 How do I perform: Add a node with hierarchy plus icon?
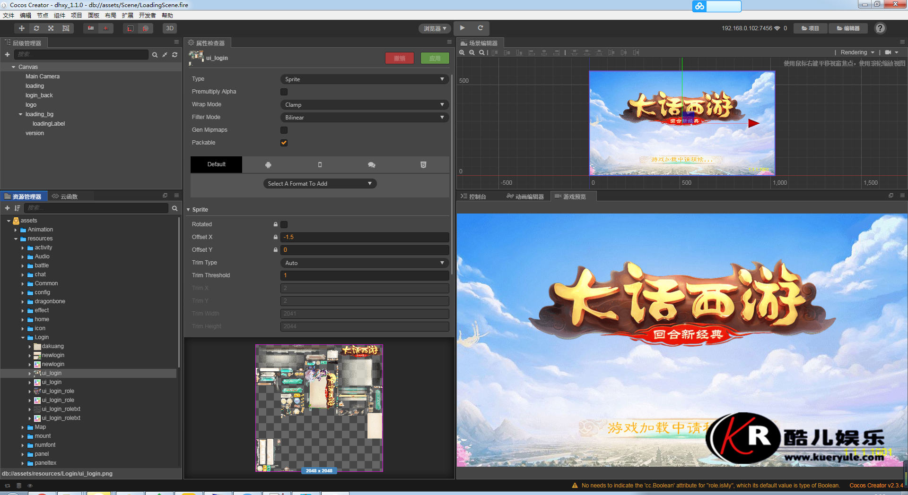coord(7,55)
